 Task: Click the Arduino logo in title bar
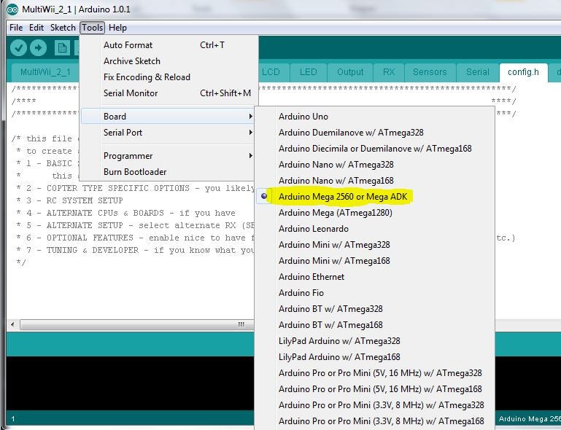pos(12,9)
